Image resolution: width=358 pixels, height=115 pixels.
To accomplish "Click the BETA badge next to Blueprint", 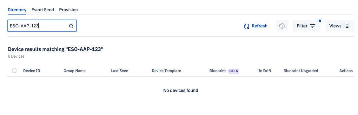I will coord(234,71).
